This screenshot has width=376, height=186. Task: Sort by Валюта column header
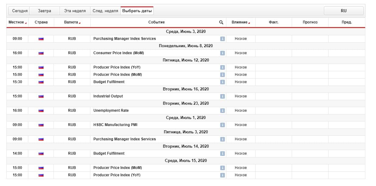pos(72,22)
